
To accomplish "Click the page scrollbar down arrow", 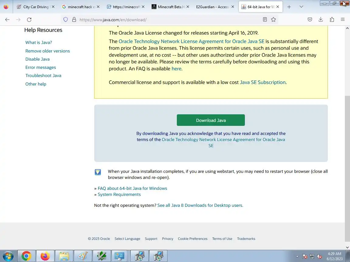I will click(x=347, y=247).
